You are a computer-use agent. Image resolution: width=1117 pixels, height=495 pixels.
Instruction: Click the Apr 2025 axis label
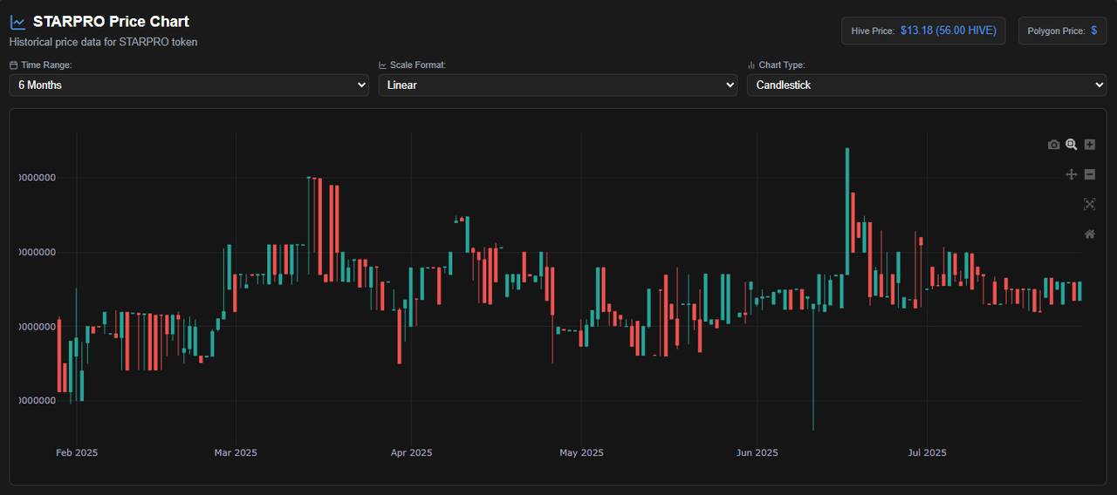tap(411, 452)
